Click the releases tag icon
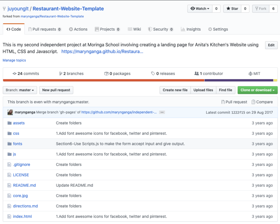The width and height of the screenshot is (280, 224). pos(153,74)
